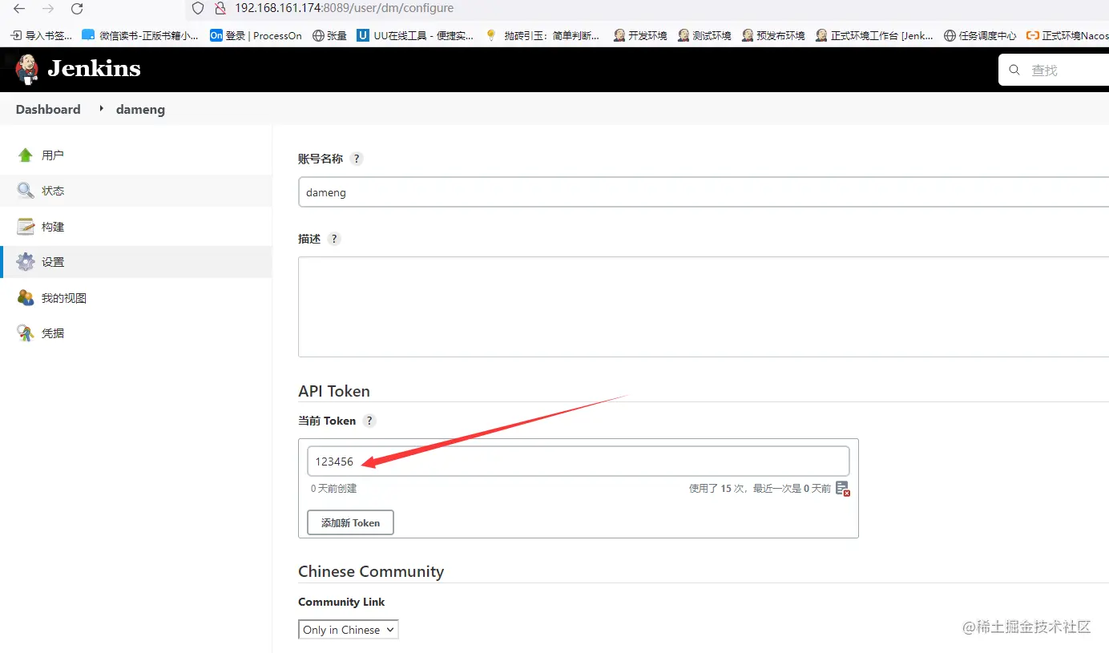Click the 当前 Token label text
The width and height of the screenshot is (1109, 653).
327,421
